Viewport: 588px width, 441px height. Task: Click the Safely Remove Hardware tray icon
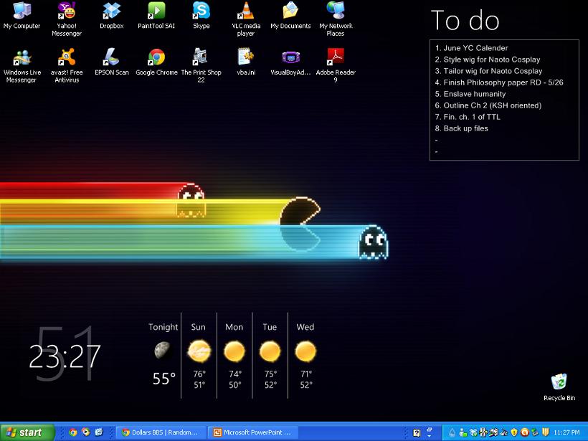[535, 432]
